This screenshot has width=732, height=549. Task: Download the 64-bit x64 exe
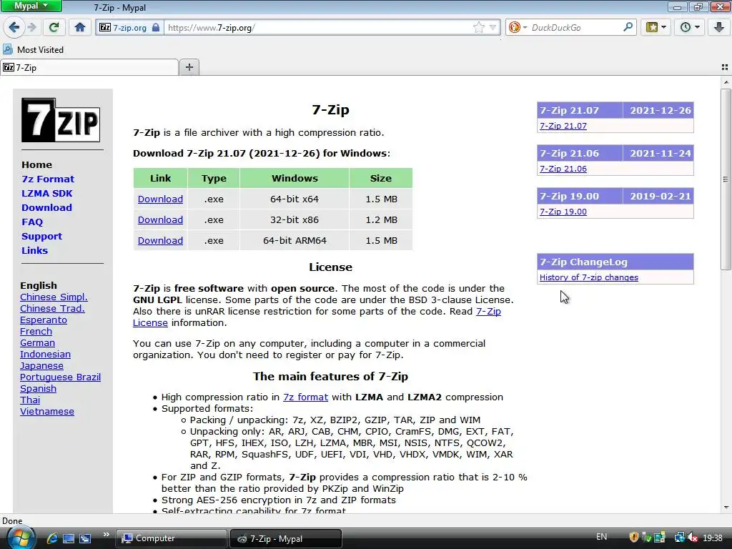[x=160, y=199]
